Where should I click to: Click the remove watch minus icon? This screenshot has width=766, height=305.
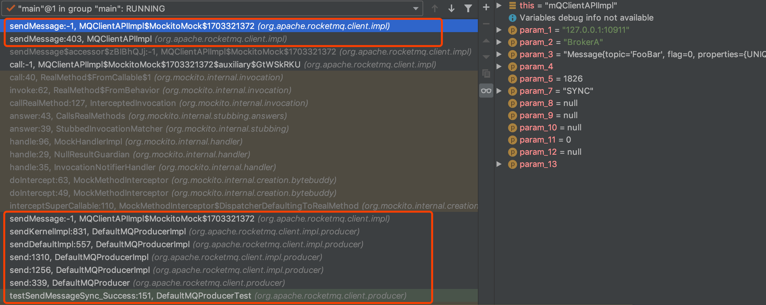[x=486, y=24]
